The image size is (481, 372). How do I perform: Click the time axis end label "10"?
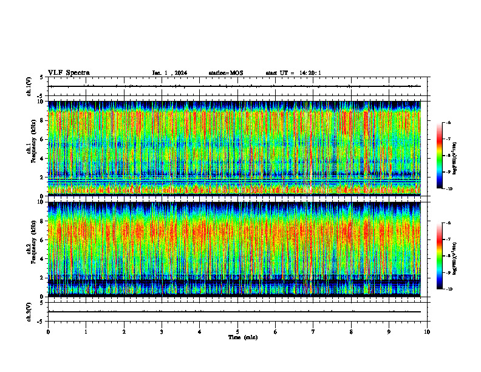(x=427, y=332)
